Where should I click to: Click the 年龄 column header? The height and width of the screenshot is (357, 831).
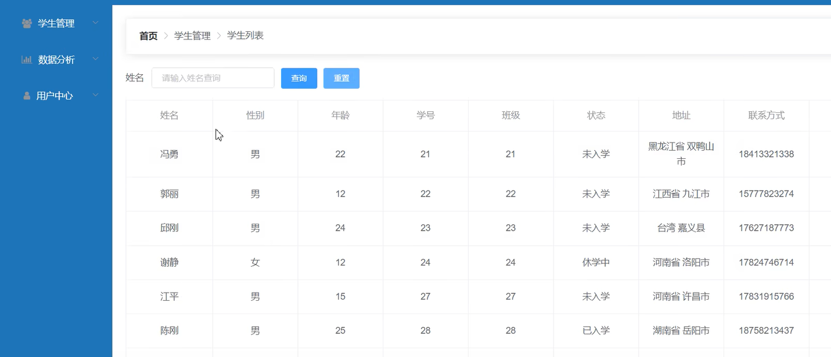[x=340, y=115]
